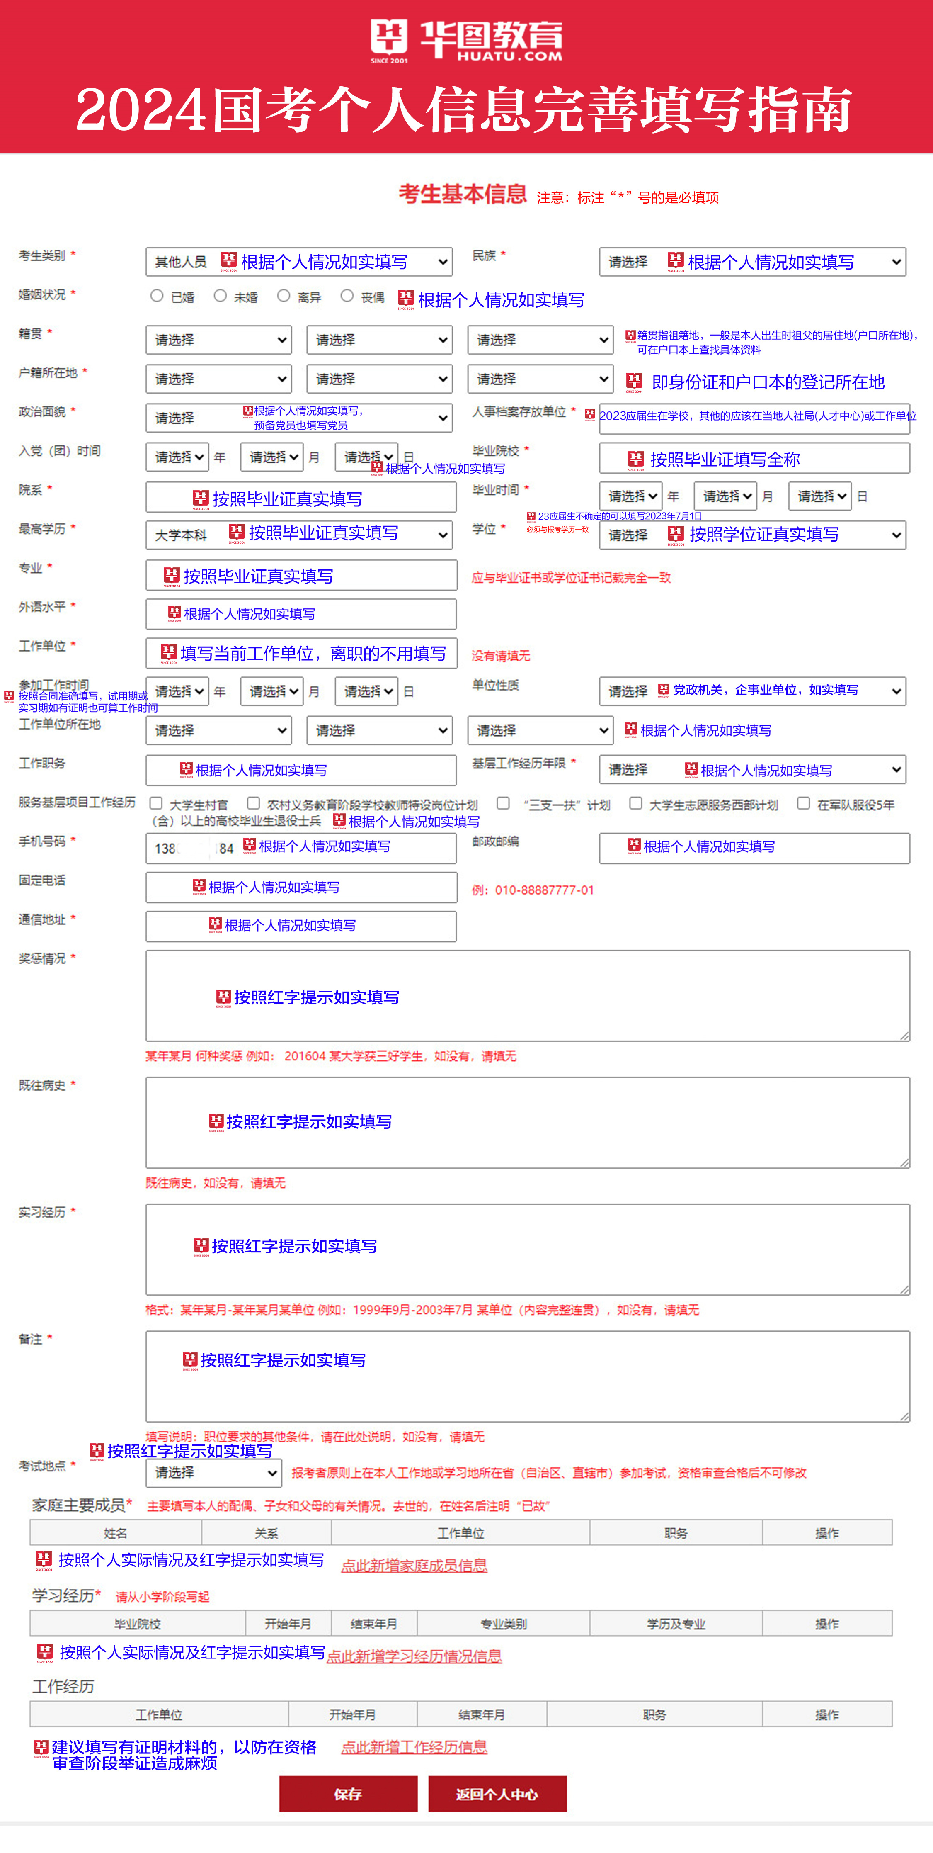Viewport: 933px width, 1853px height.
Task: Check the 大学生志愿服务西部计划 checkbox
Action: click(635, 803)
